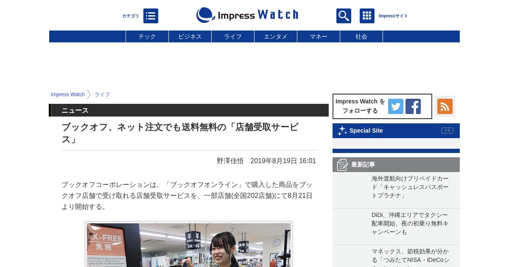Click カテゴリ label text
Viewport: 509px width, 267px height.
pyautogui.click(x=131, y=16)
